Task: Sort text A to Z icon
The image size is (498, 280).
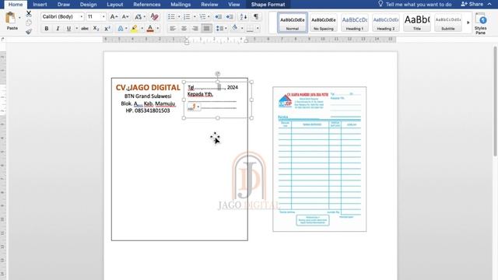Action: pos(244,16)
